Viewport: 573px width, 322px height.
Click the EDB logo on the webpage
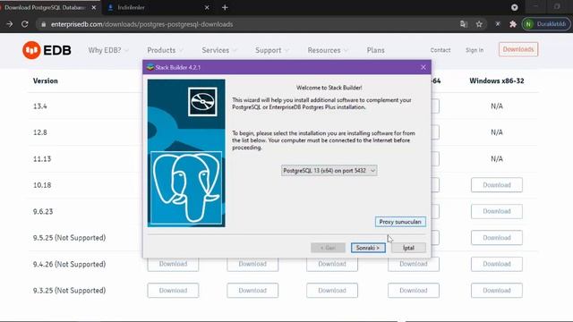coord(47,50)
